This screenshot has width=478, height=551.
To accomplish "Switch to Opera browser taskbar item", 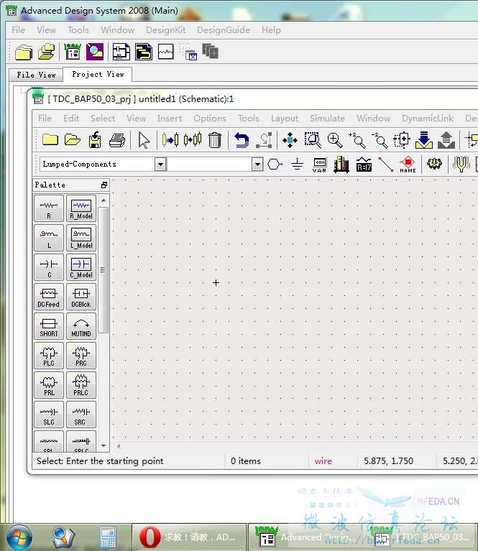I will [x=189, y=537].
